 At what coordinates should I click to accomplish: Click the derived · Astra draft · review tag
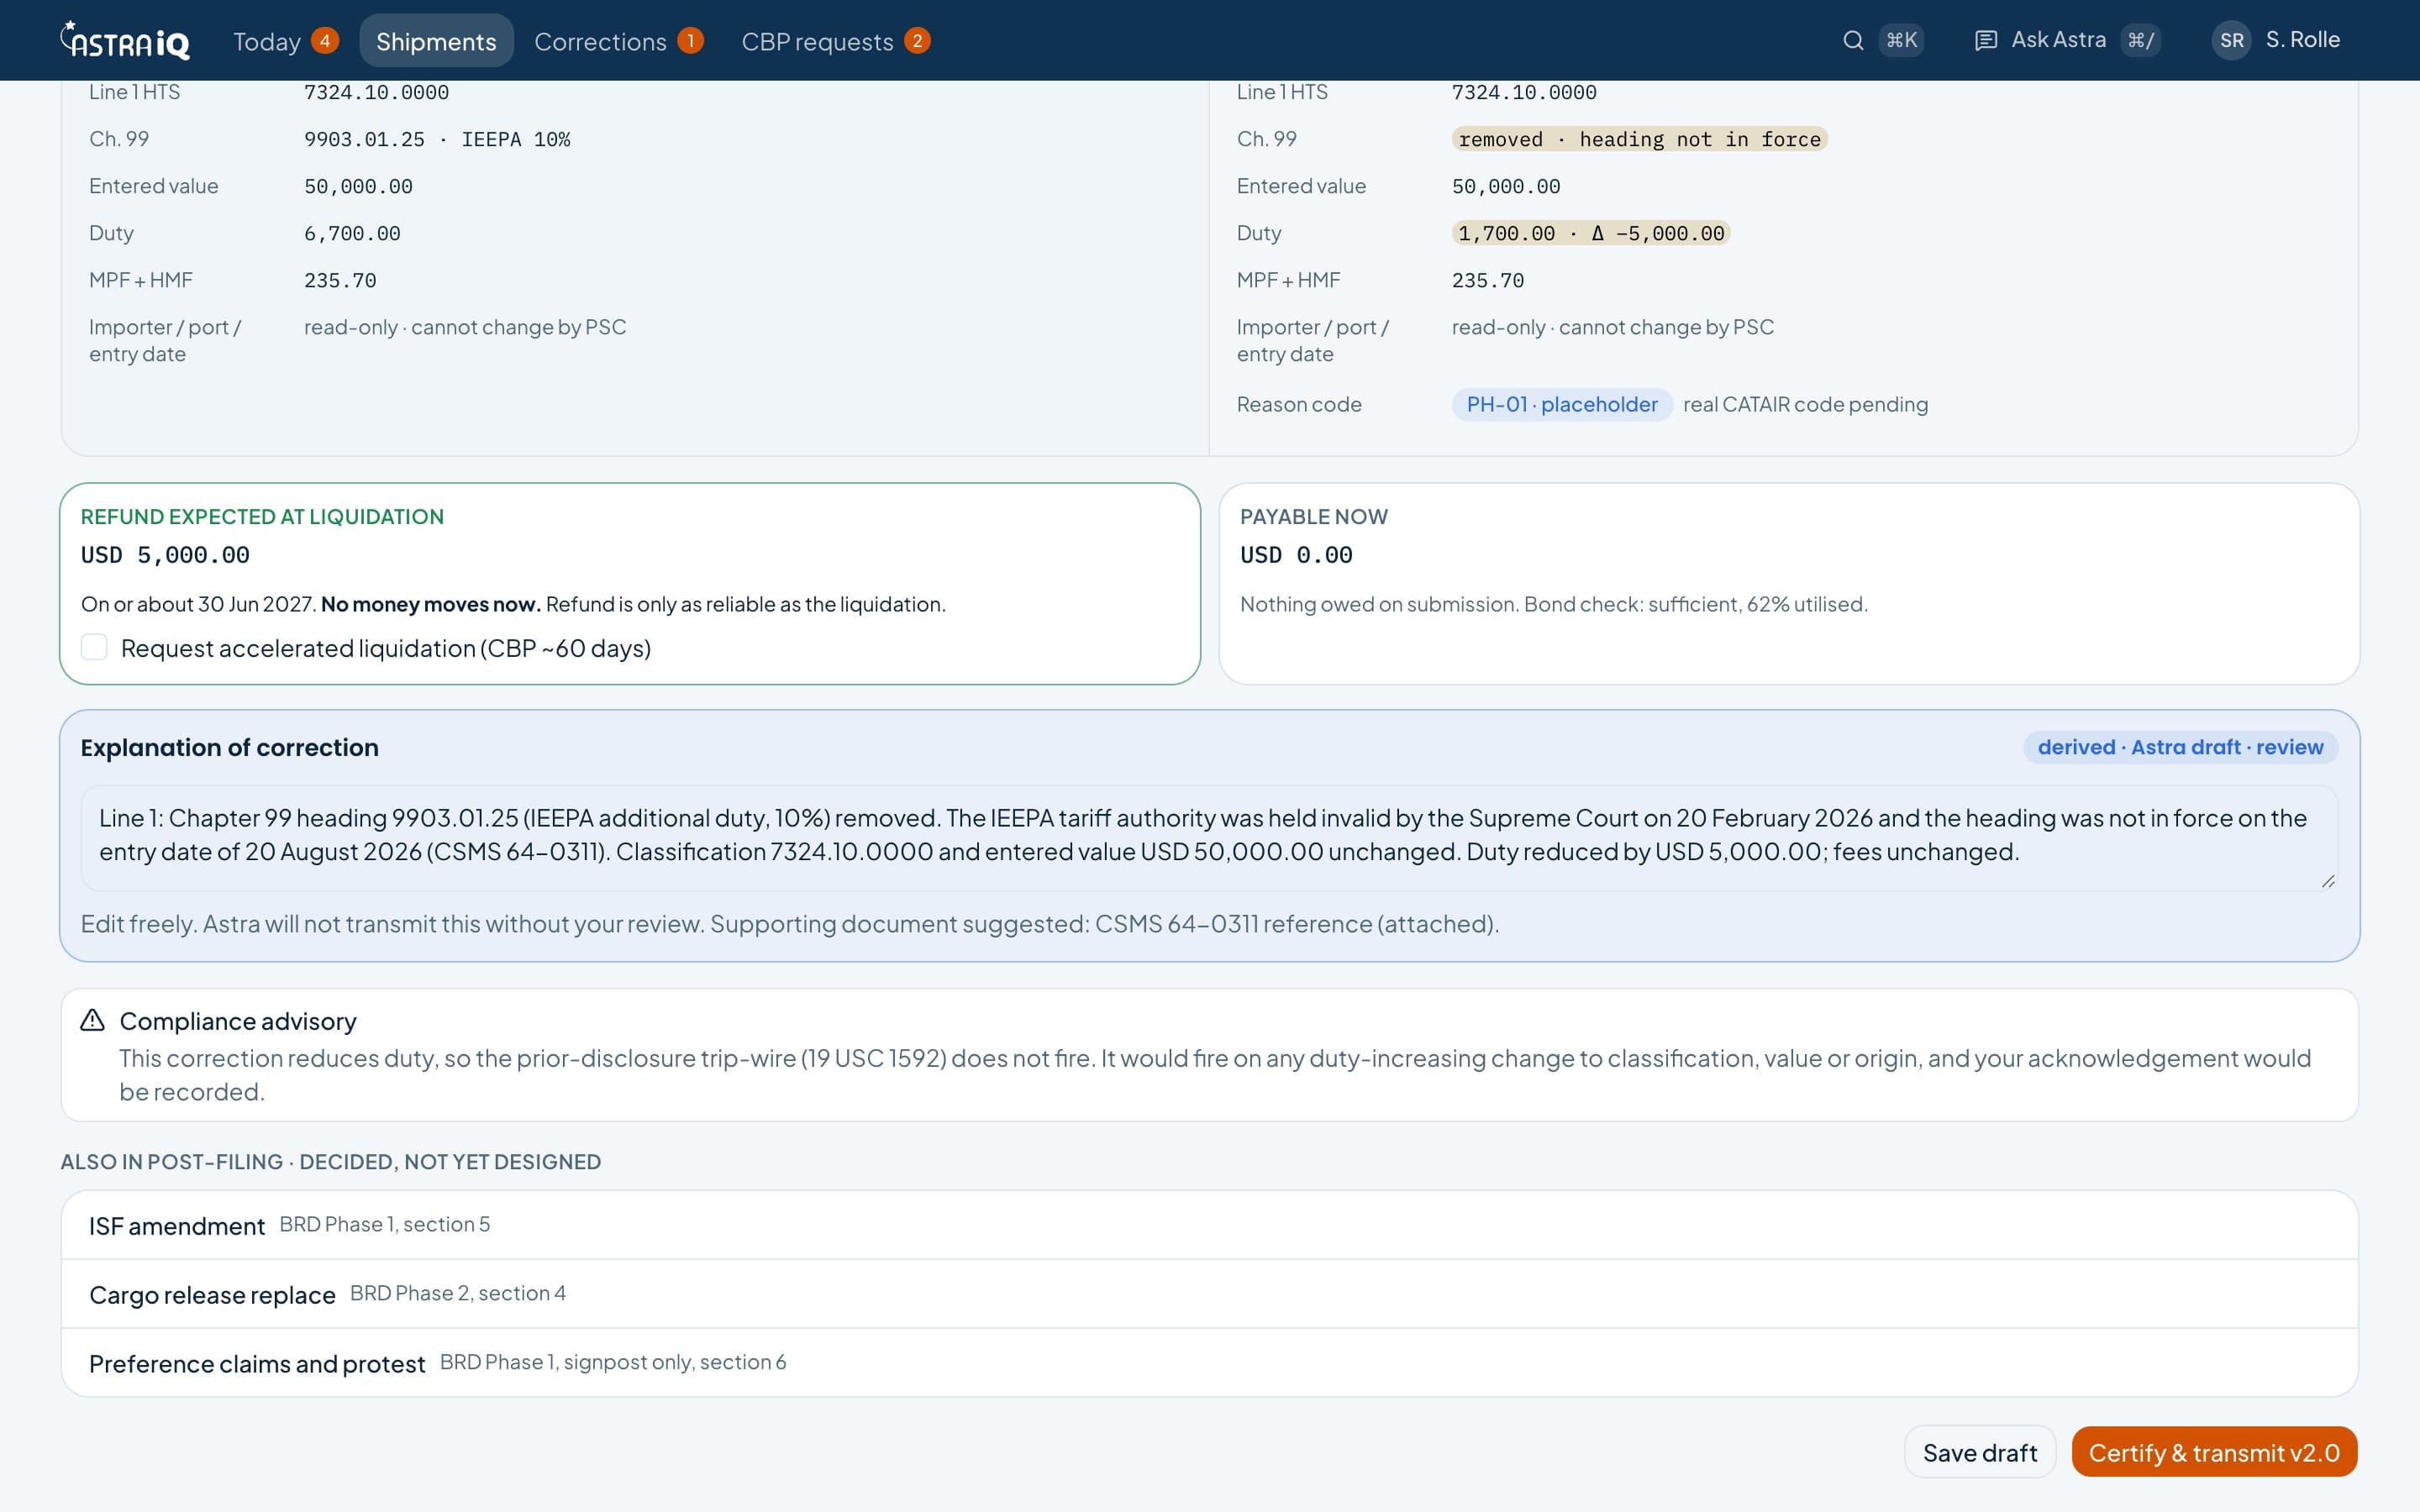point(2180,747)
